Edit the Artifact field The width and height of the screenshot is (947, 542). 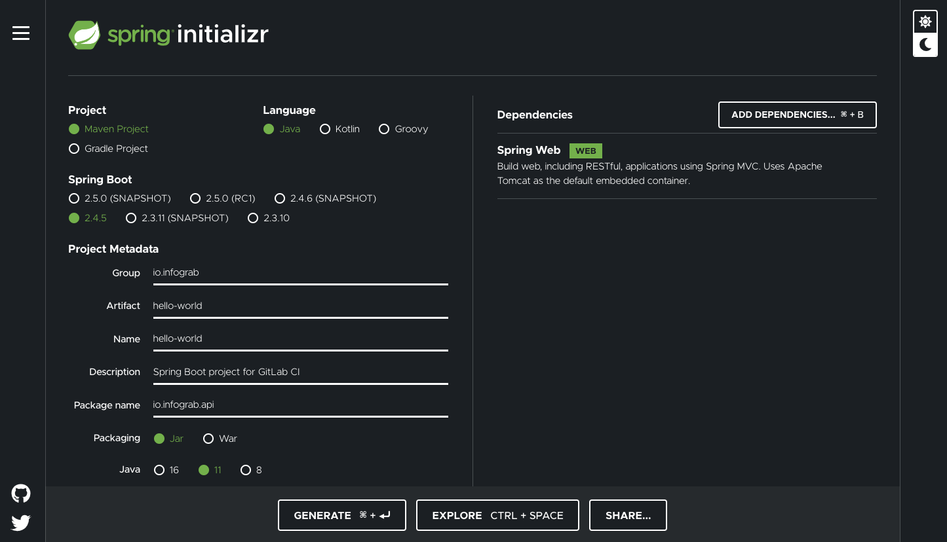300,306
